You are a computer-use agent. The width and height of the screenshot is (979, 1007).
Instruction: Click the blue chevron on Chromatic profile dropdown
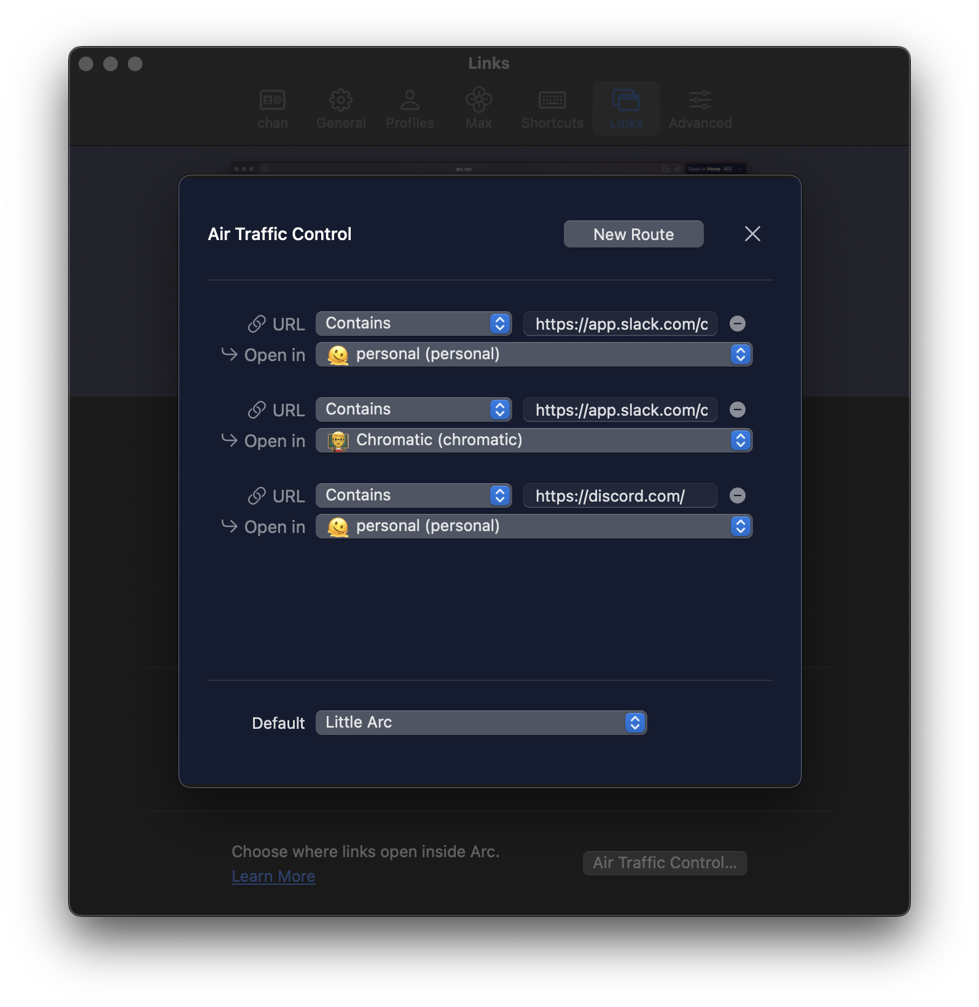tap(741, 440)
